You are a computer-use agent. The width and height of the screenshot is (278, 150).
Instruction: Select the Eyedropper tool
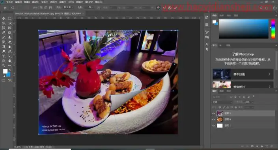pos(4,33)
